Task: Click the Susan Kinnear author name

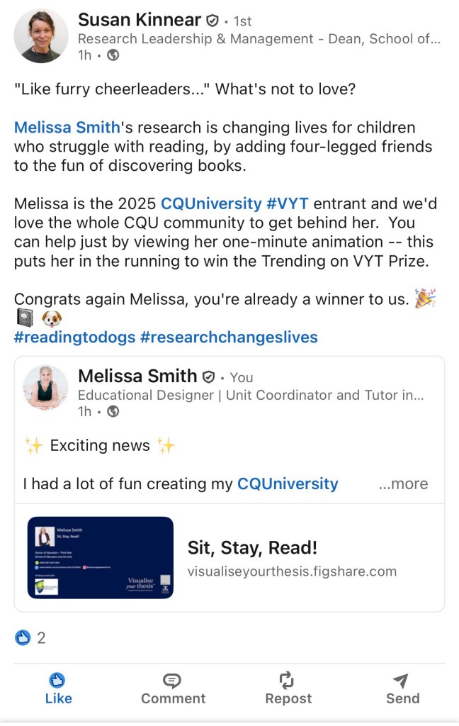Action: [140, 20]
